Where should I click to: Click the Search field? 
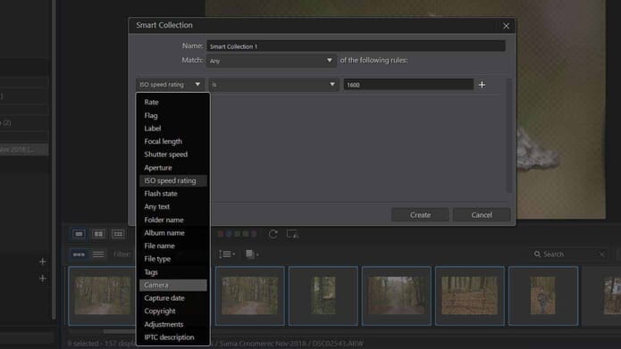click(566, 254)
